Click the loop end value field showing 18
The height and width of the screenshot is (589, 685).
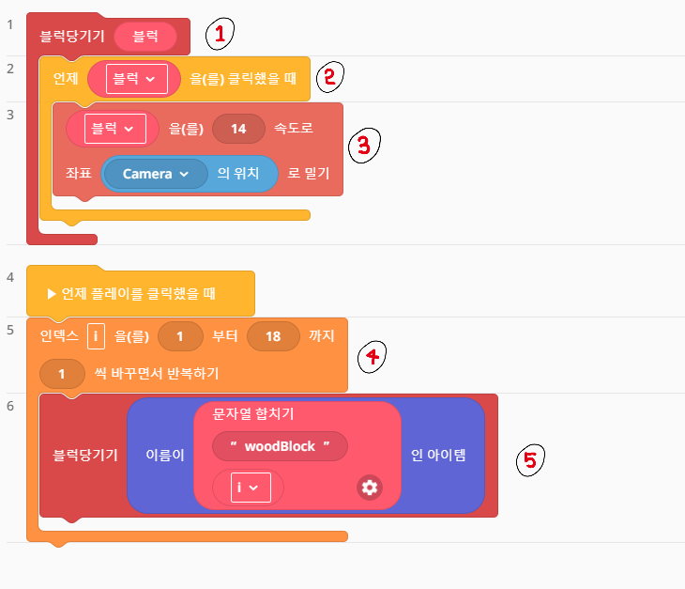[x=273, y=335]
